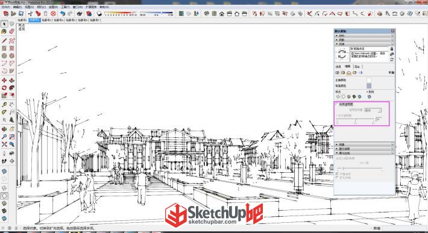The width and height of the screenshot is (428, 233).
Task: Click the Undo arrow in toolbar
Action: tap(63, 13)
